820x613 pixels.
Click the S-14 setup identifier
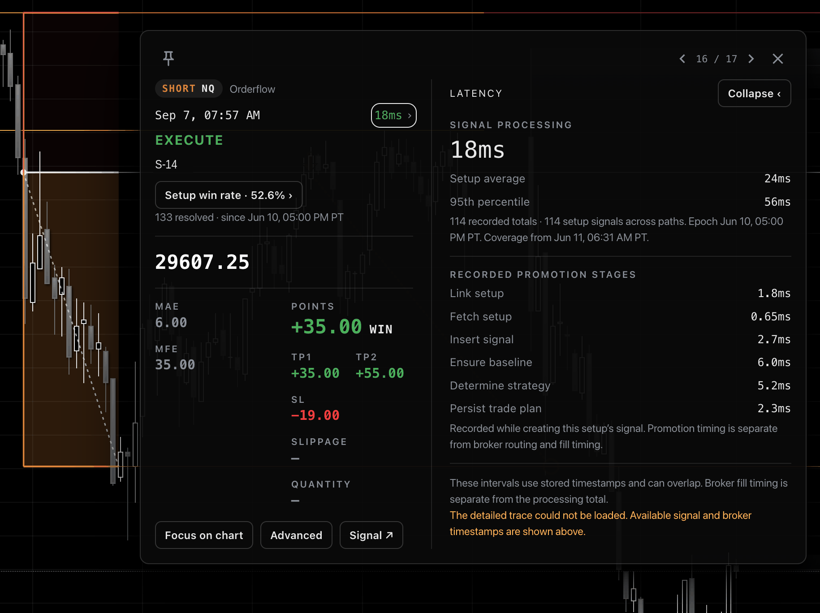[166, 164]
